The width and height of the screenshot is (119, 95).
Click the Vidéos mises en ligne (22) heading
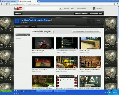43,31
